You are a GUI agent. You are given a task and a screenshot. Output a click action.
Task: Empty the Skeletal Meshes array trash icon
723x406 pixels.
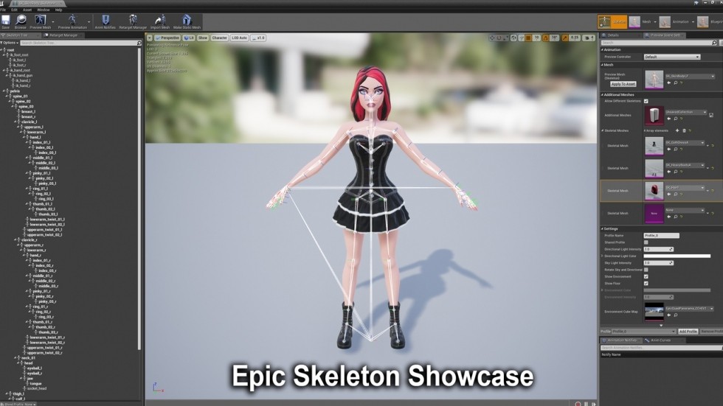pyautogui.click(x=684, y=130)
